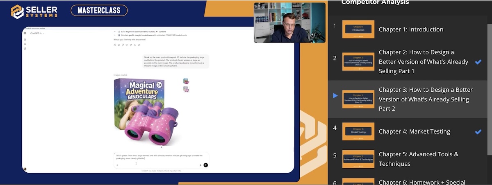Viewport: 492px width, 185px height.
Task: Click the copy response icon
Action: (115, 45)
